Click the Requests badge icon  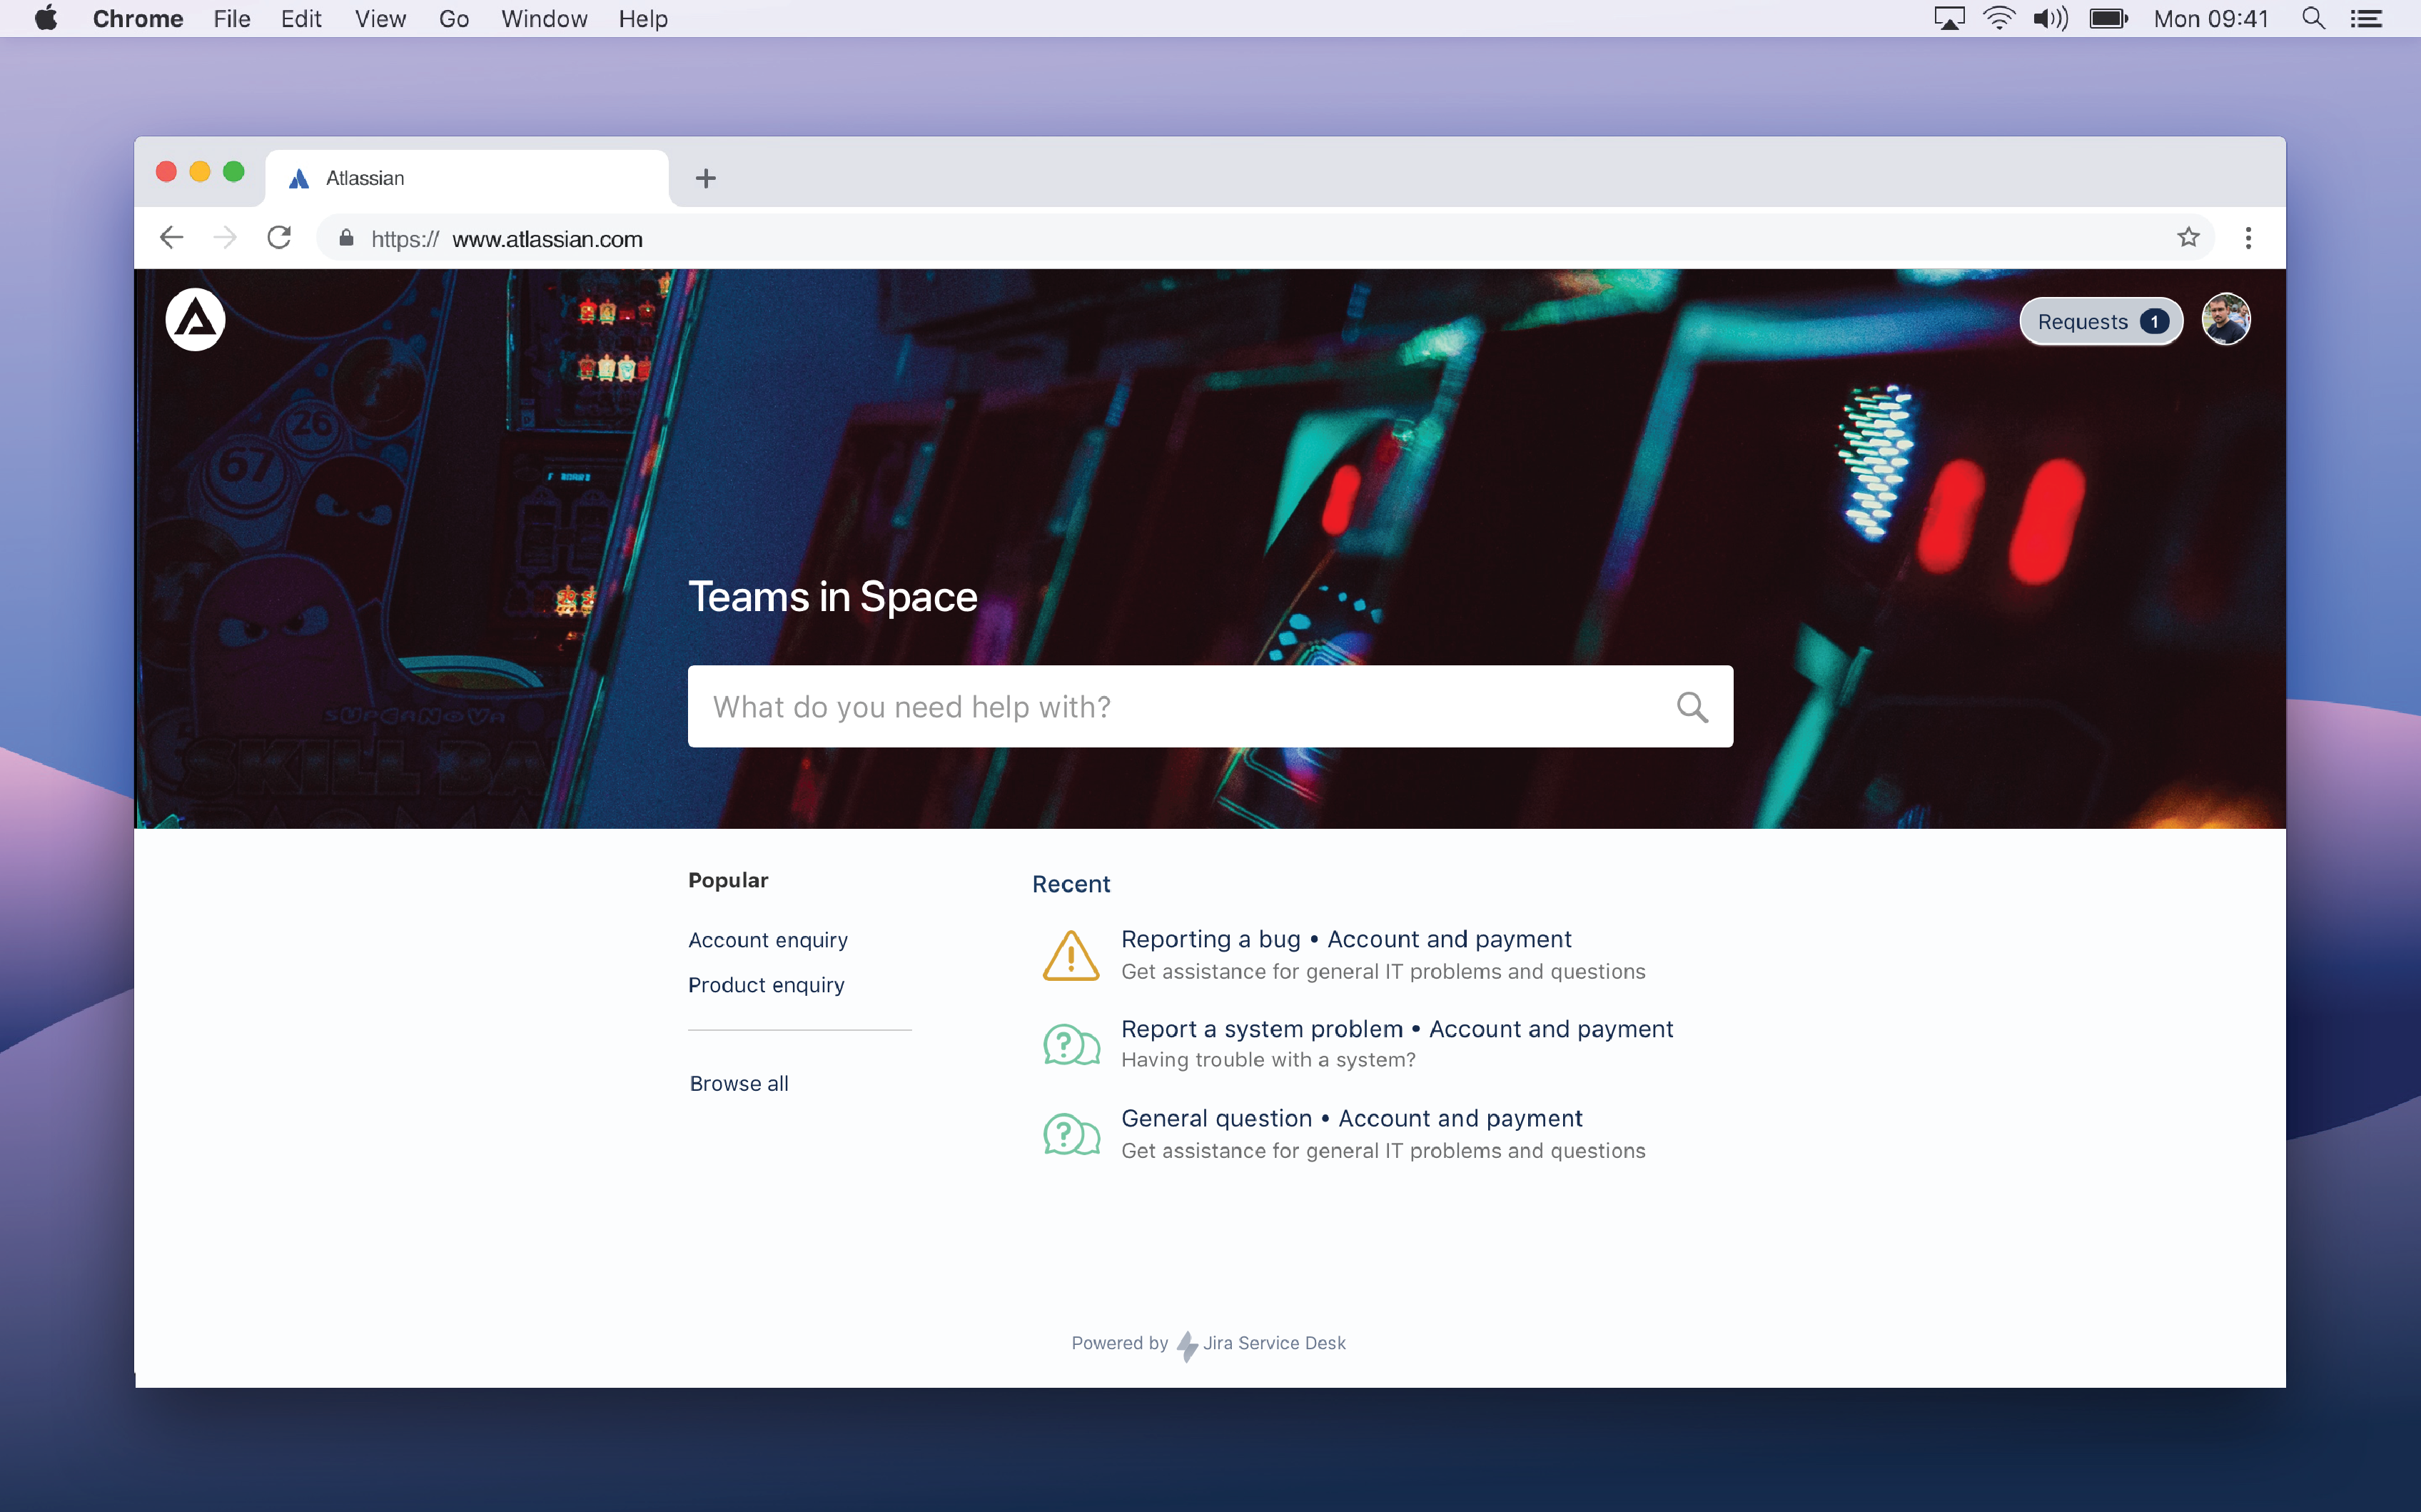[2155, 321]
